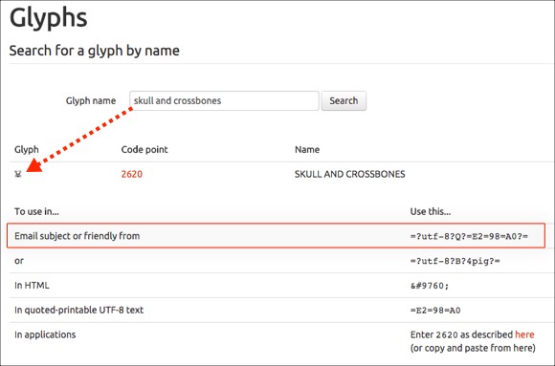Select the =E2=98=A0 quoted-printable value
This screenshot has width=555, height=366.
435,311
